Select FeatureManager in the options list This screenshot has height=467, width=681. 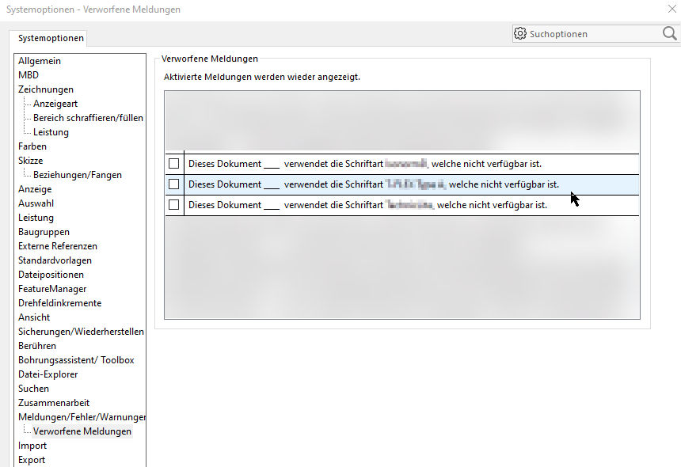coord(52,289)
